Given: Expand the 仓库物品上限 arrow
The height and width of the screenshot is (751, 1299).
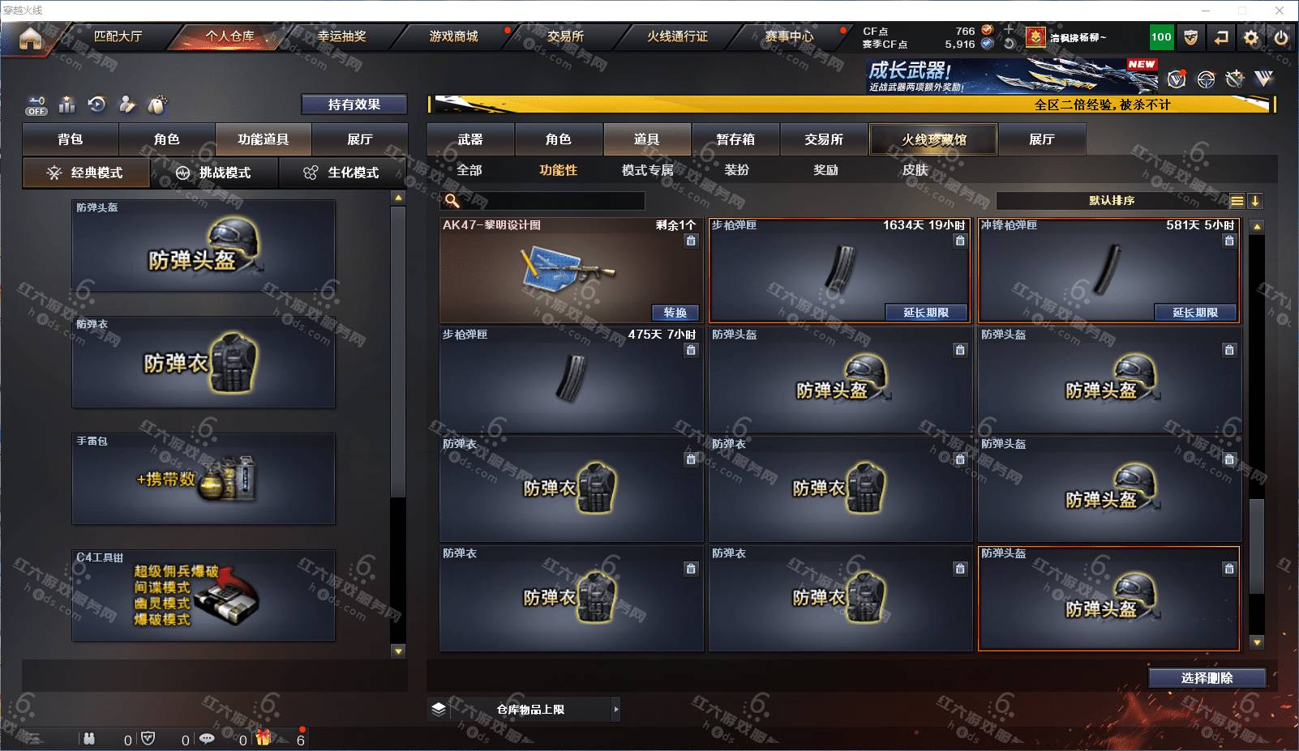Looking at the screenshot, I should [616, 709].
